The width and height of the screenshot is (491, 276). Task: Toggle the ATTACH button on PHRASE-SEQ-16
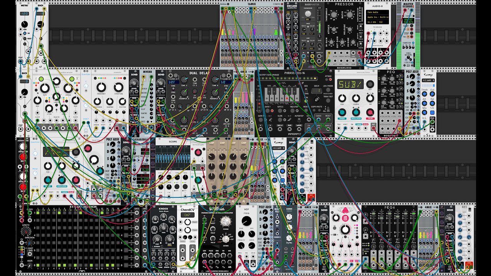pos(326,79)
